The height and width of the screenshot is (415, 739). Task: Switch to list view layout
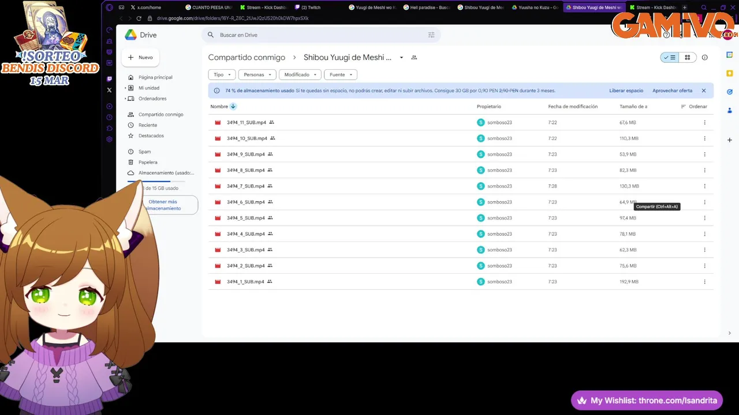670,58
